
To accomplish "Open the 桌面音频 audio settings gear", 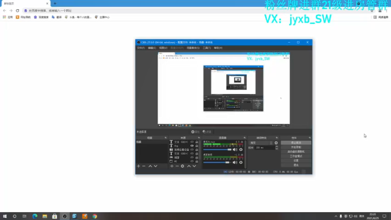I will [241, 163].
